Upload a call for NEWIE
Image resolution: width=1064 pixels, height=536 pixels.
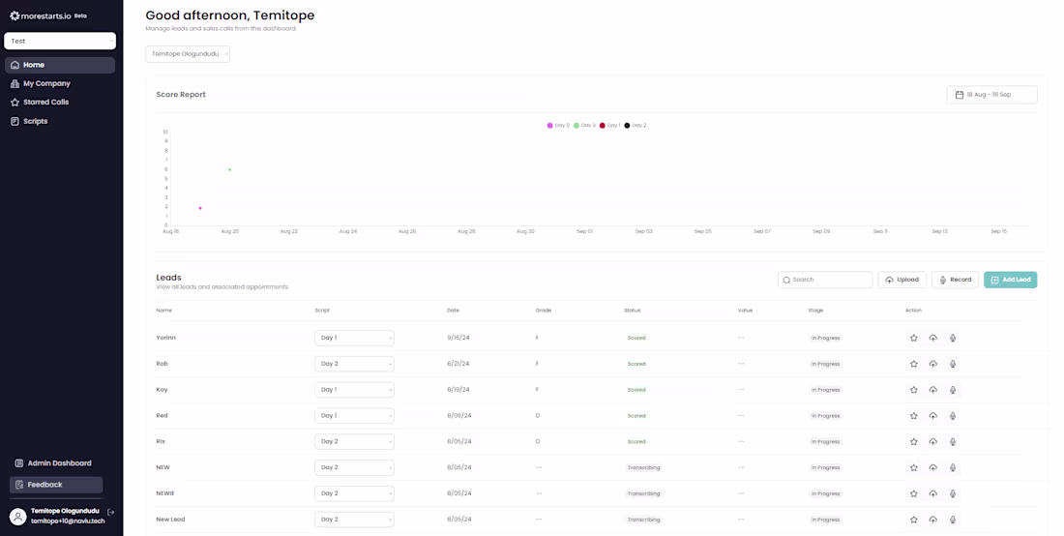(933, 493)
